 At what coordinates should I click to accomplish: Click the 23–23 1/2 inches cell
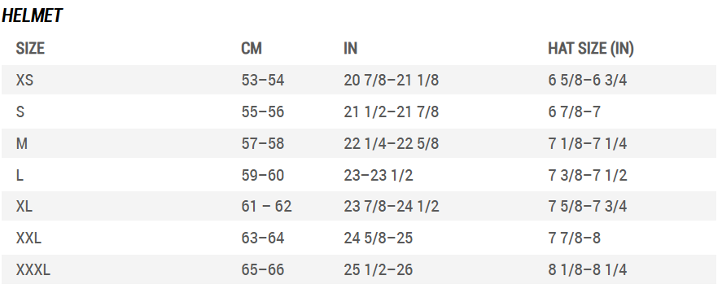click(379, 175)
